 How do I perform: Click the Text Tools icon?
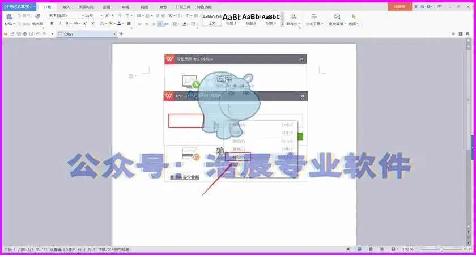point(314,16)
